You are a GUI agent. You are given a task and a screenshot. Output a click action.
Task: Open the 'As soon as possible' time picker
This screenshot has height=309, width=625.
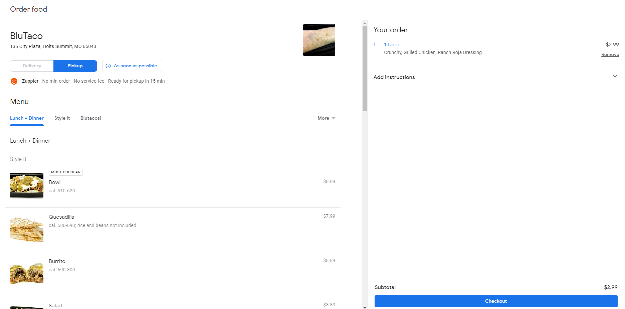point(132,66)
